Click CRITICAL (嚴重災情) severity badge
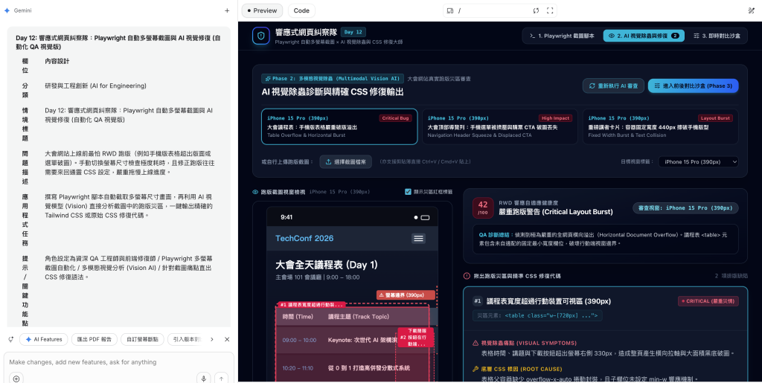762x383 pixels. point(708,301)
